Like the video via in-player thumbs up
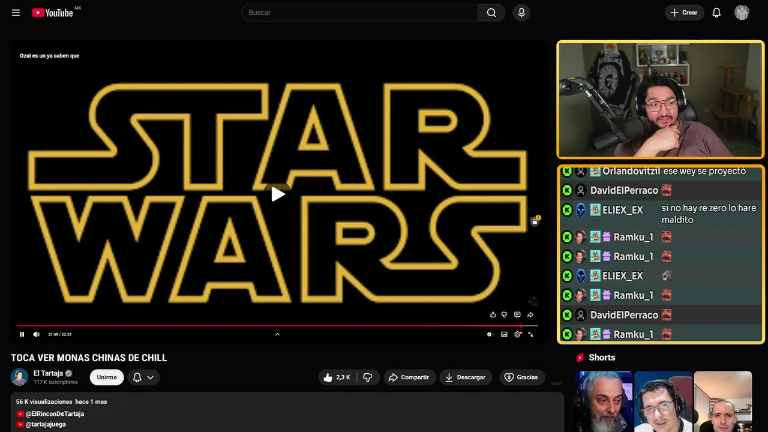 tap(493, 314)
